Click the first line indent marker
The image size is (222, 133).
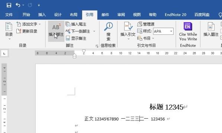pyautogui.click(x=84, y=52)
